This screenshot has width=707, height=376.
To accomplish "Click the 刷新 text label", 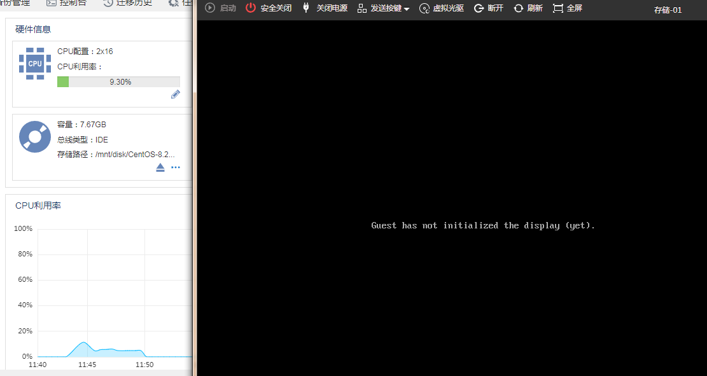I will click(x=535, y=8).
